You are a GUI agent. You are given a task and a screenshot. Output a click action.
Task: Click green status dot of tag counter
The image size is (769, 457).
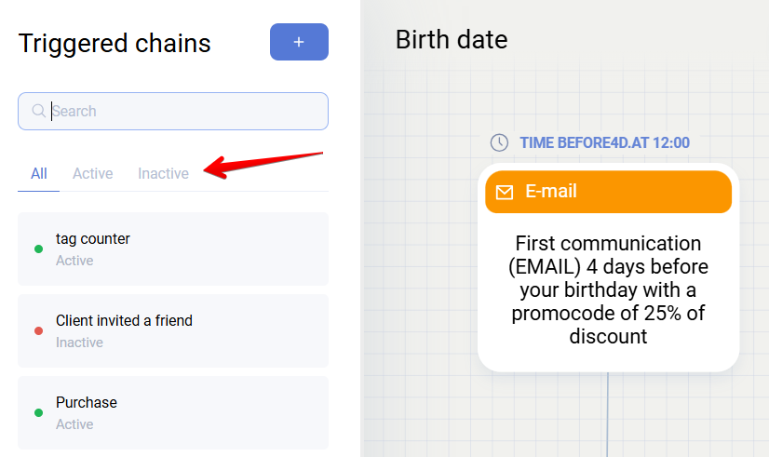click(x=38, y=249)
